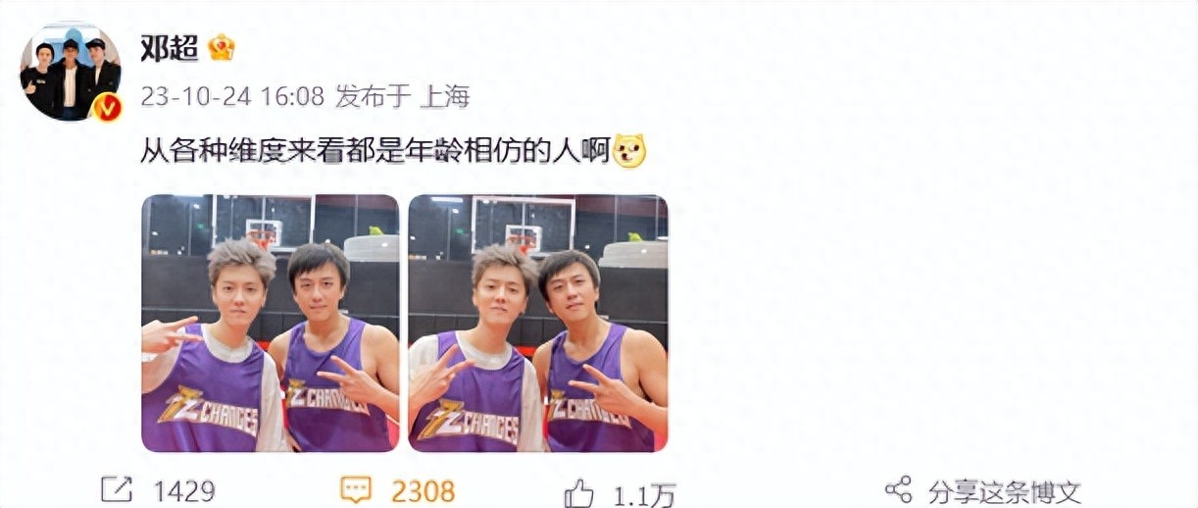Click the share network icon
Screen dimensions: 1198x508
pyautogui.click(x=899, y=489)
